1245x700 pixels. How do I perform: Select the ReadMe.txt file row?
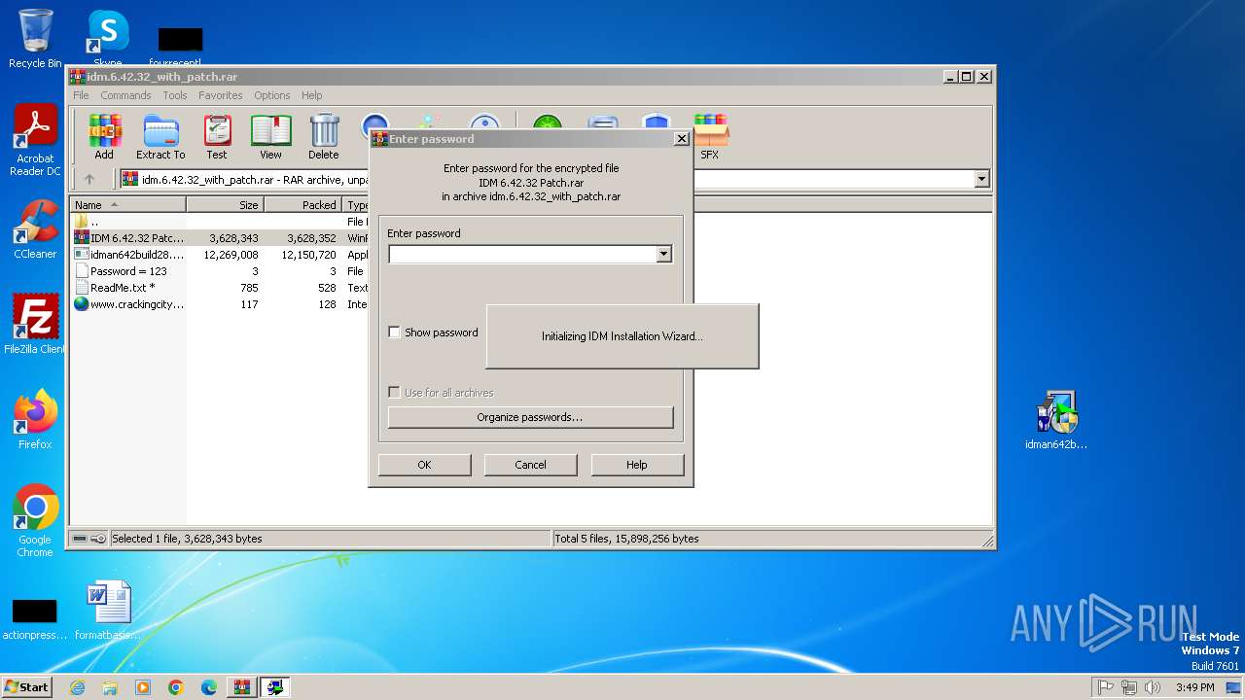click(x=219, y=288)
